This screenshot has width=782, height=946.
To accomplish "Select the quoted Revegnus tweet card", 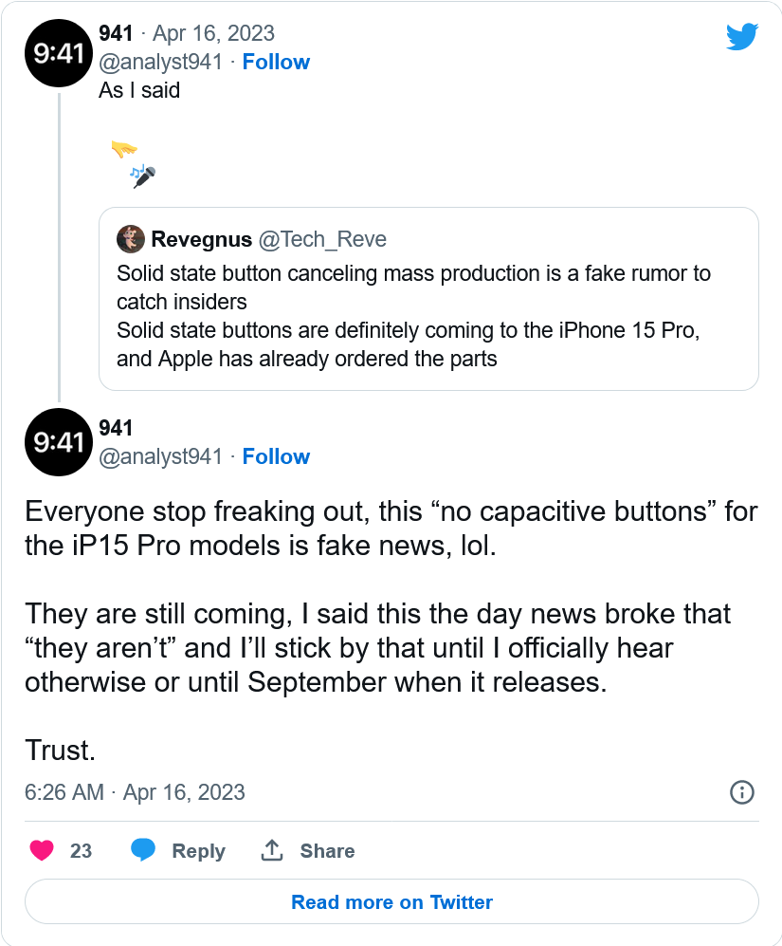I will click(x=427, y=298).
